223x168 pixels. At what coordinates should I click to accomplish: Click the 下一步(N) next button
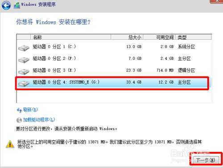206,160
